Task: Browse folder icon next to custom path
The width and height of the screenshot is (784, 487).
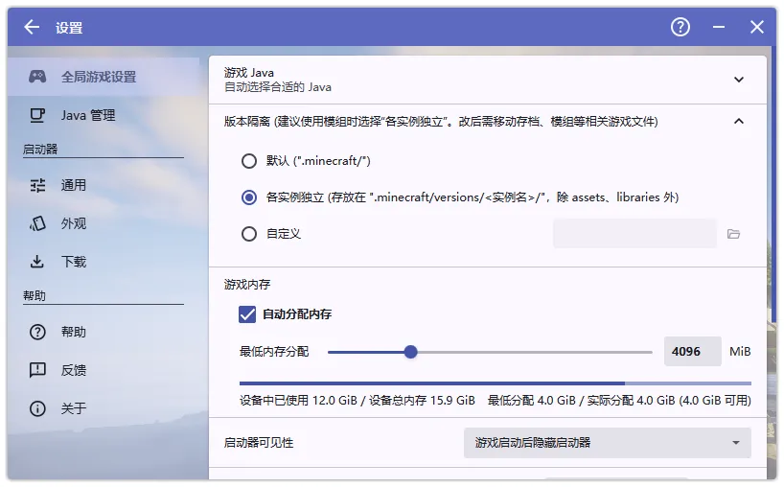Action: point(734,234)
